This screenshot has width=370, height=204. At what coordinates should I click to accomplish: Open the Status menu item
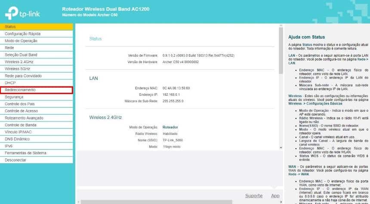[36, 27]
